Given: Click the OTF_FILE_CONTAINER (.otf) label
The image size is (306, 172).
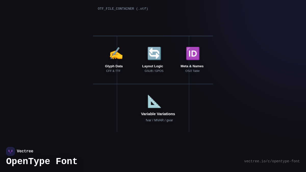Looking at the screenshot, I should click(x=123, y=9).
